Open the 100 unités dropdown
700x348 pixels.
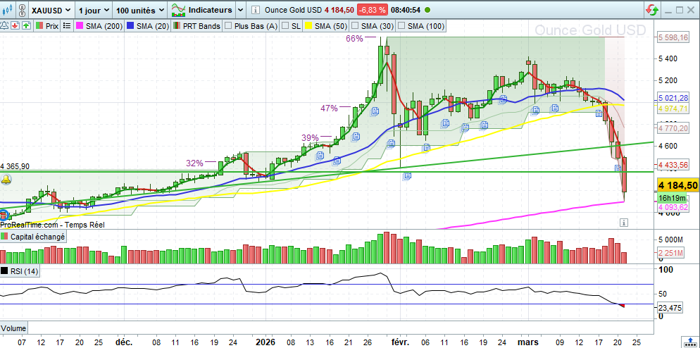coord(139,10)
